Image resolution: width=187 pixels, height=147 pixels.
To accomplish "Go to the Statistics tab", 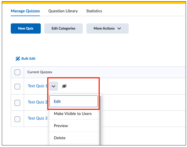I will point(94,11).
